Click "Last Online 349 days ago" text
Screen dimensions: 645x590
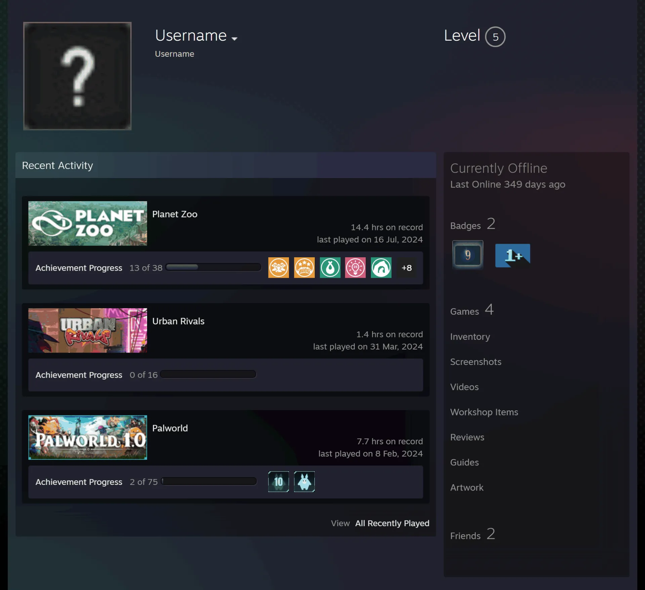pyautogui.click(x=508, y=184)
